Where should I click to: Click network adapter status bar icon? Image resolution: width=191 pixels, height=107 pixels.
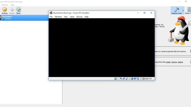(124, 78)
